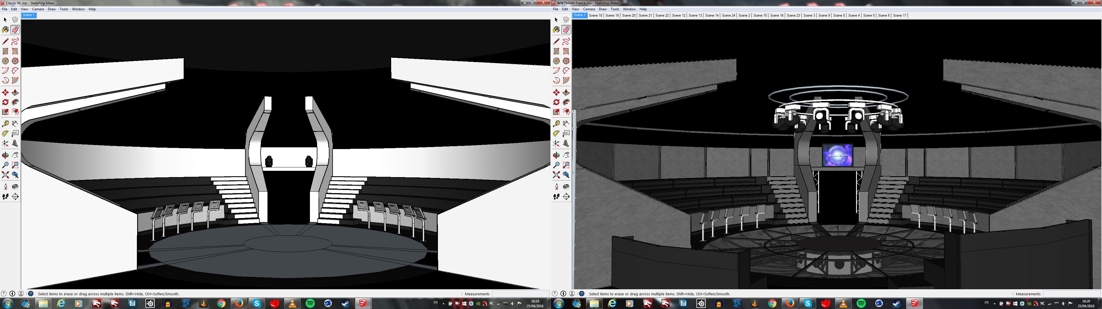Open the Camera menu
Screen dimensions: 1102x309
click(38, 9)
